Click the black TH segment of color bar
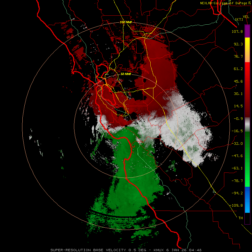The image size is (252, 252). point(247,218)
